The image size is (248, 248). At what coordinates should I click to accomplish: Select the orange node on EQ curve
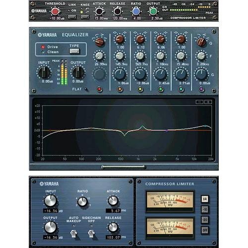click(91, 128)
